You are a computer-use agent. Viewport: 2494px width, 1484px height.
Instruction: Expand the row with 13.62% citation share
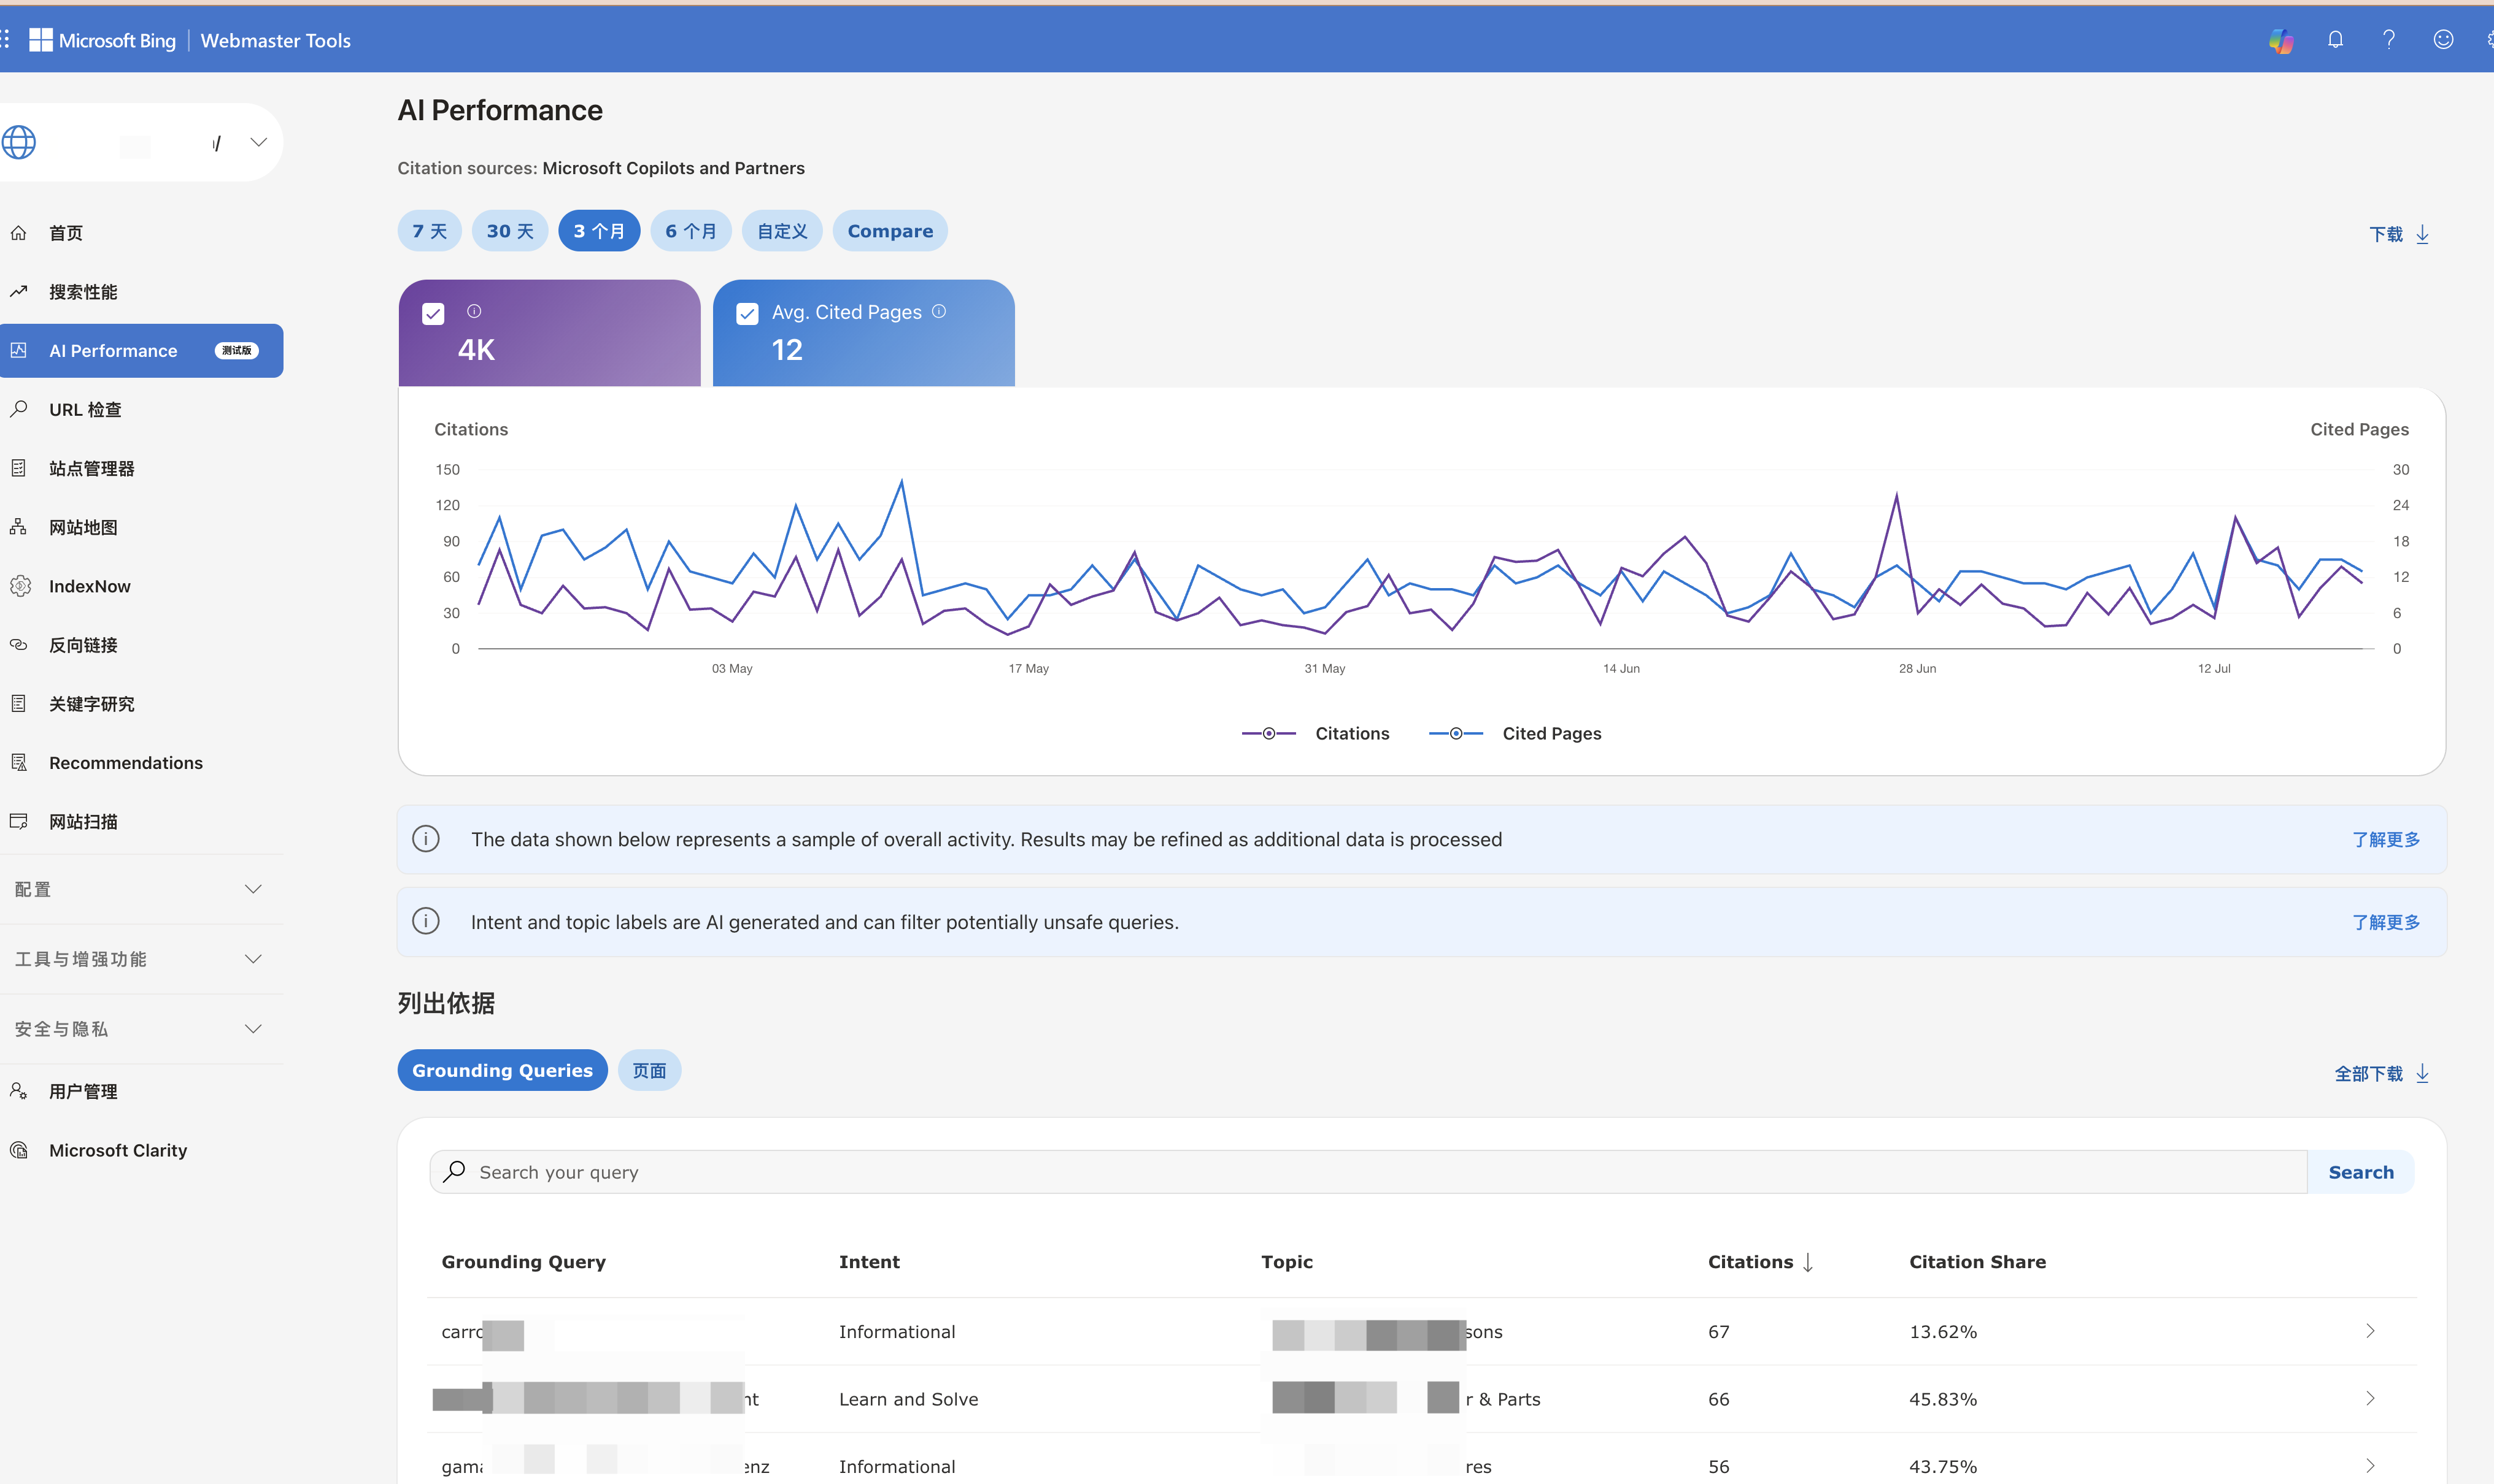2370,1331
